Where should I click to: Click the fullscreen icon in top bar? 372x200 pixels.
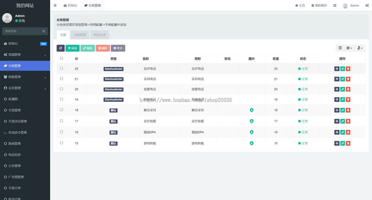tap(335, 6)
